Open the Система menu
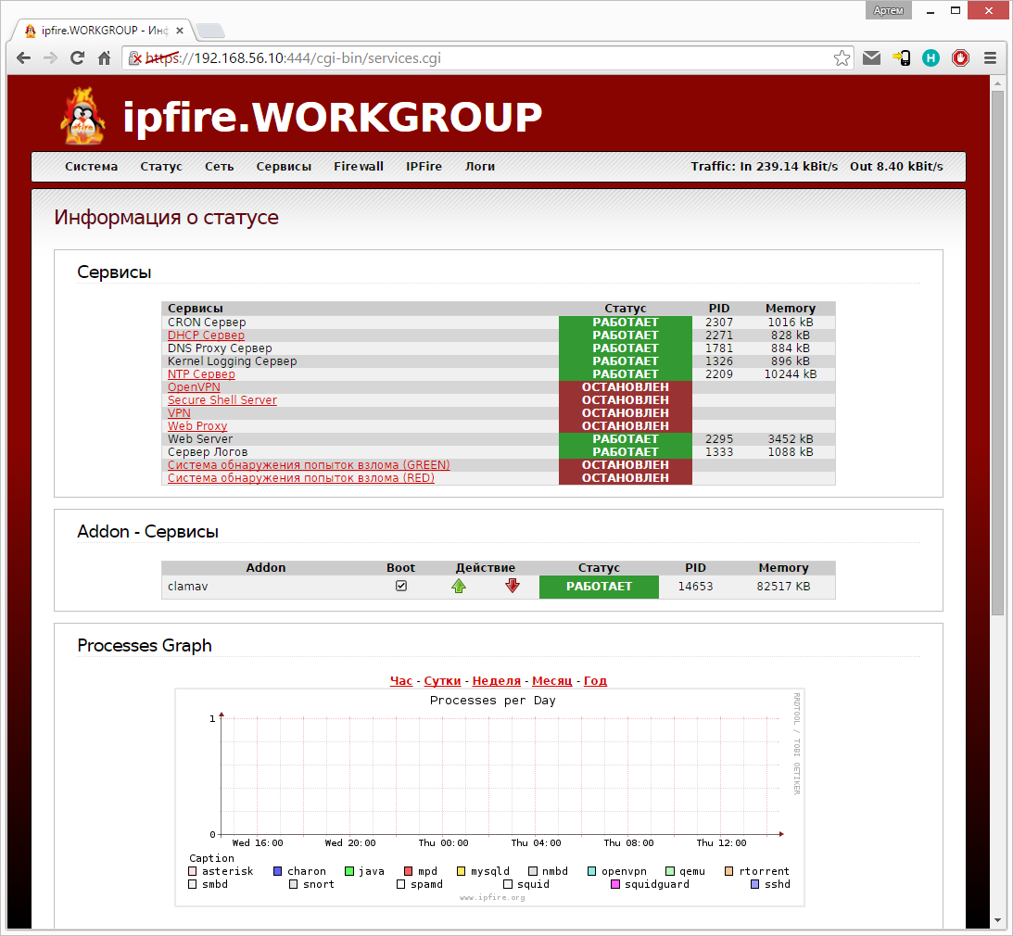The image size is (1013, 936). (91, 166)
